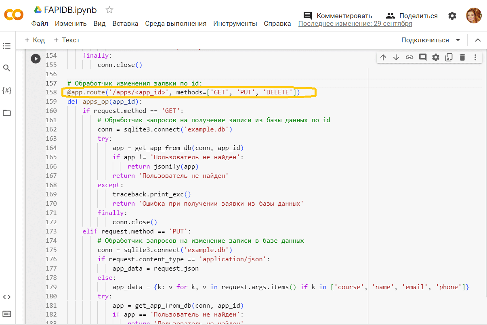Open cell editor settings gear
Screen dimensions: 487x325
[x=436, y=57]
